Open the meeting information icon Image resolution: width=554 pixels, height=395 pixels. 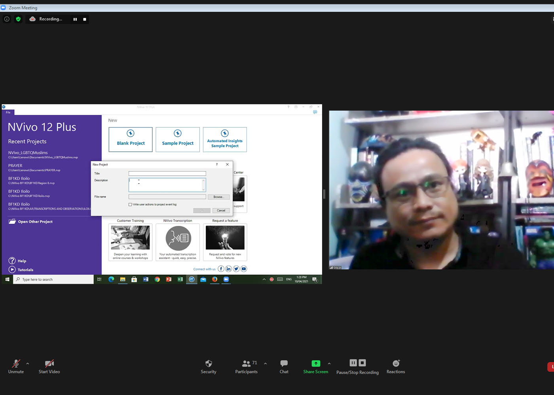click(7, 19)
